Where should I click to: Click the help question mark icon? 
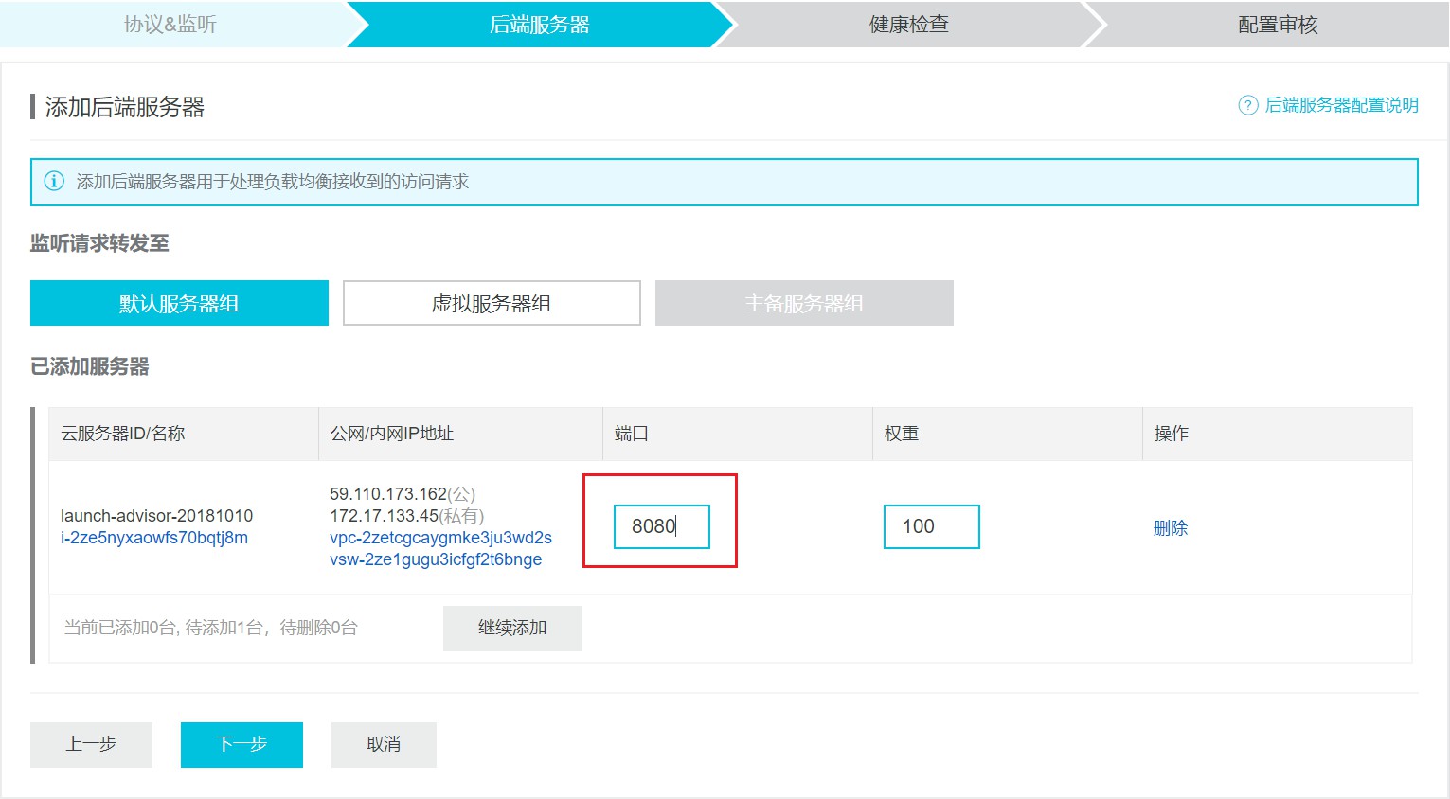[x=1248, y=105]
